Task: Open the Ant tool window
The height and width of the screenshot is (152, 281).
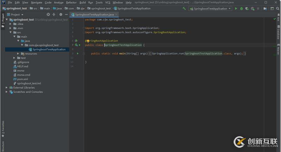Action: [x=279, y=17]
